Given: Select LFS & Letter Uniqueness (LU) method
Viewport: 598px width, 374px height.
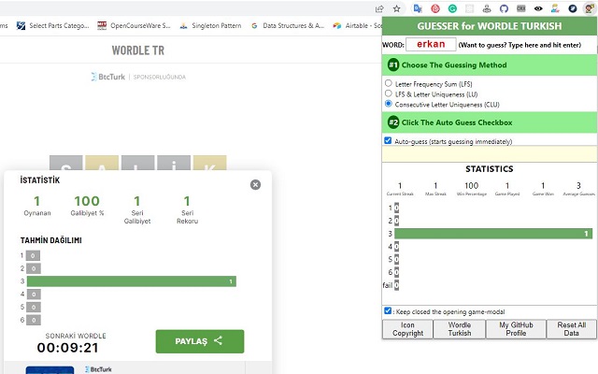Looking at the screenshot, I should pyautogui.click(x=389, y=93).
